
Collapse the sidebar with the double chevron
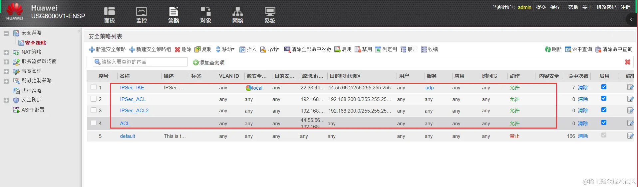pos(79,31)
